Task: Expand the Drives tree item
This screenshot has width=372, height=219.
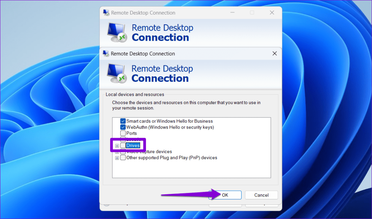Action: point(117,146)
